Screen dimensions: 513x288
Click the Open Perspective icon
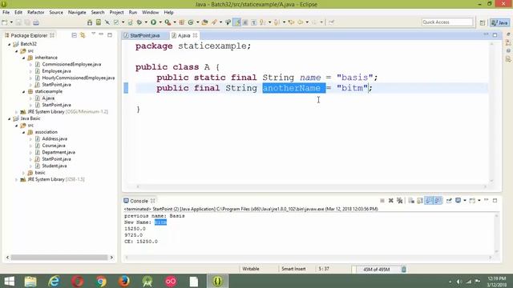coord(483,22)
